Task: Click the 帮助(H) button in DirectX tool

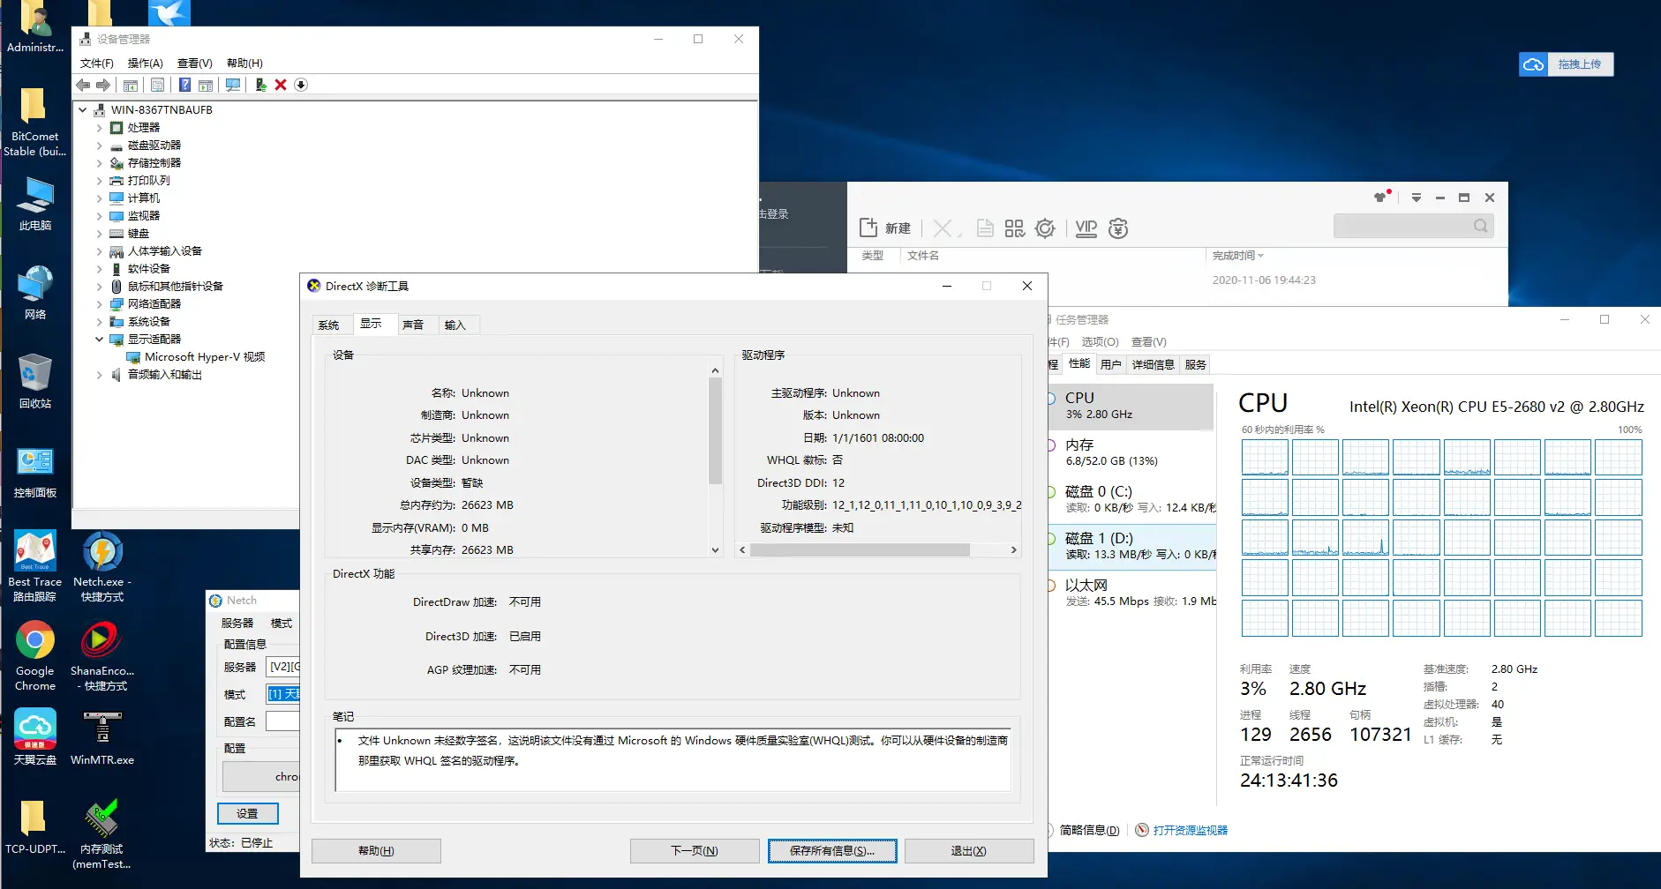Action: pos(376,851)
